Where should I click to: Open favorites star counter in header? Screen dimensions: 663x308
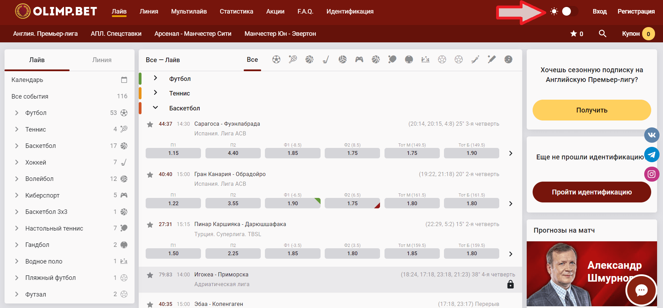[x=577, y=34]
